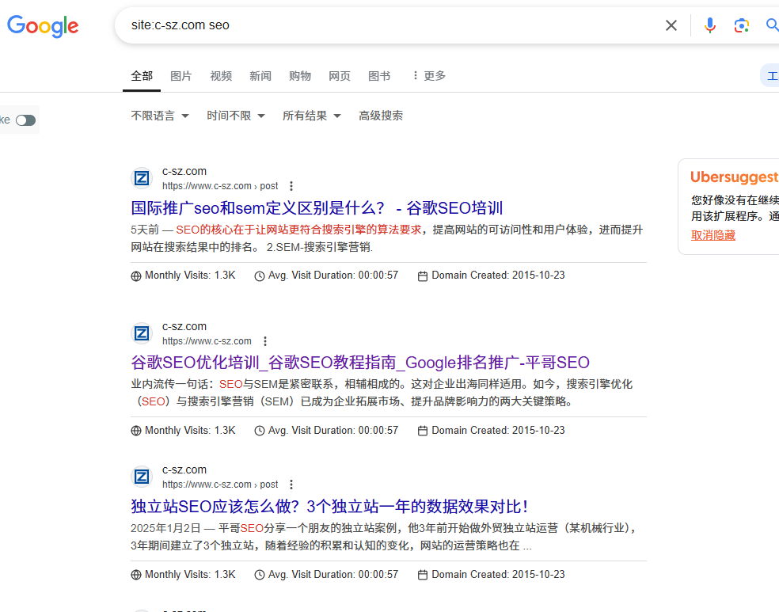Click snippet text starting 业内流传一句话

click(382, 393)
